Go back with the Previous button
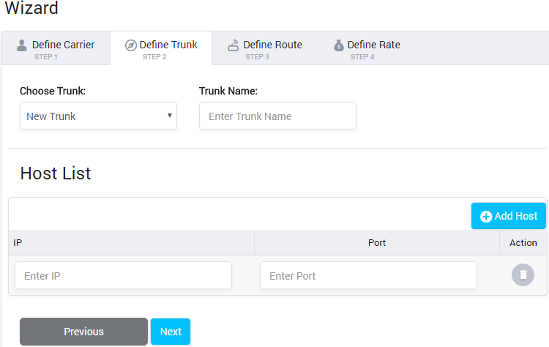 [x=83, y=332]
